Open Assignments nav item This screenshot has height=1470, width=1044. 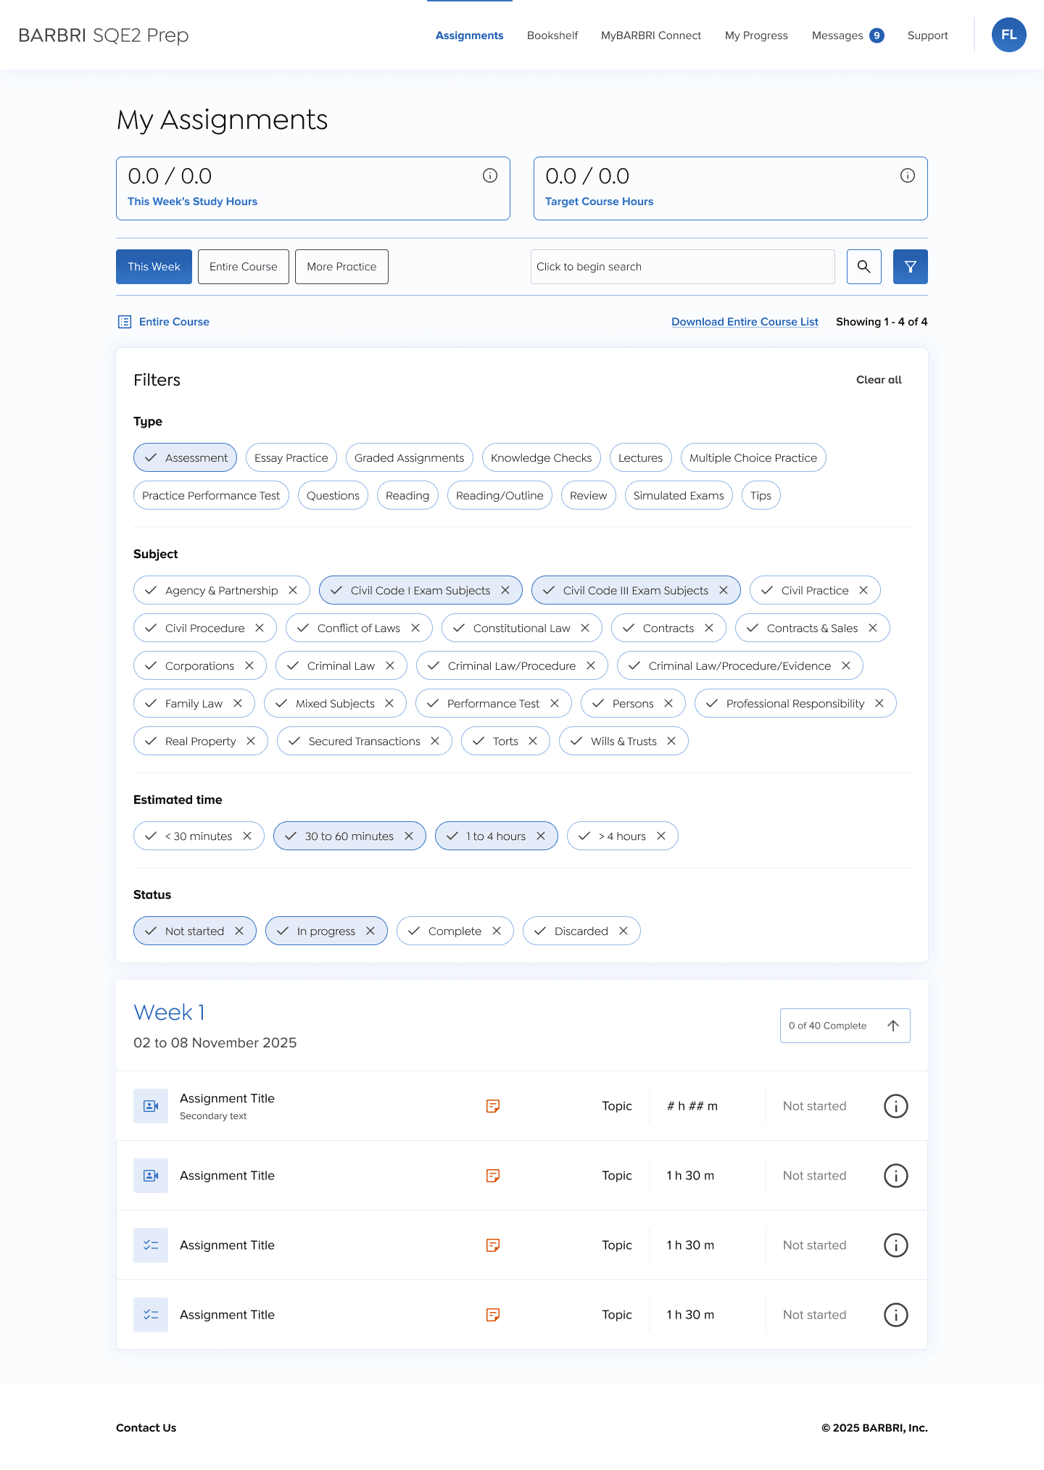[469, 35]
